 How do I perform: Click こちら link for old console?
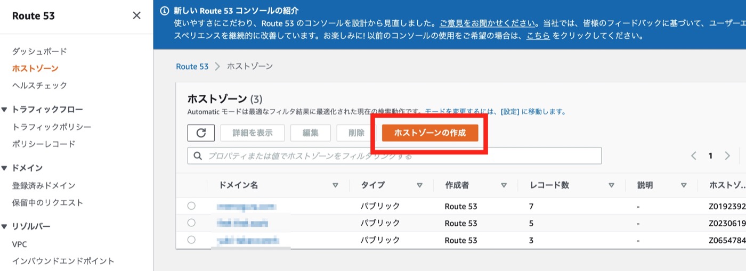(x=538, y=37)
